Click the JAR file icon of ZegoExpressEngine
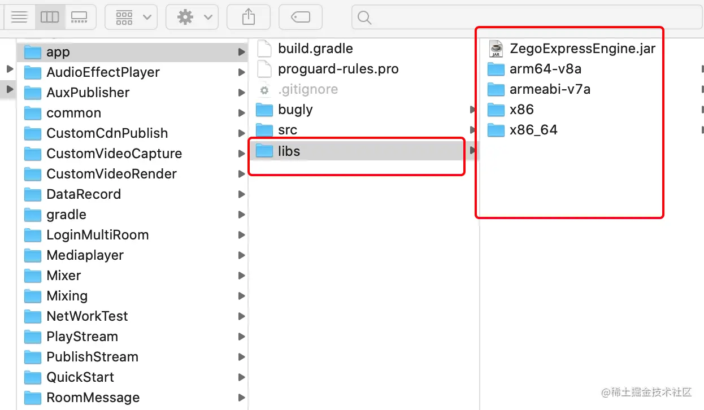 [496, 49]
